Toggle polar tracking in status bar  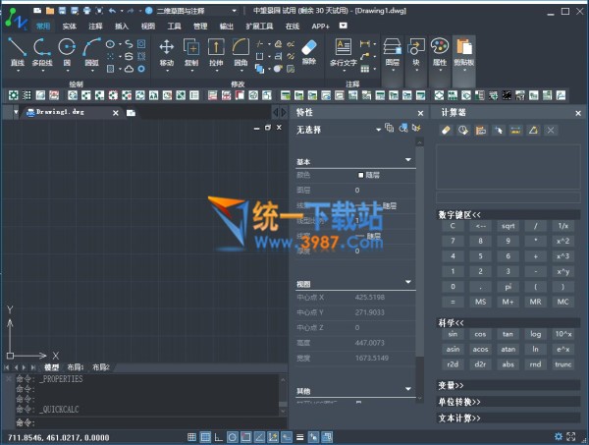pyautogui.click(x=232, y=437)
